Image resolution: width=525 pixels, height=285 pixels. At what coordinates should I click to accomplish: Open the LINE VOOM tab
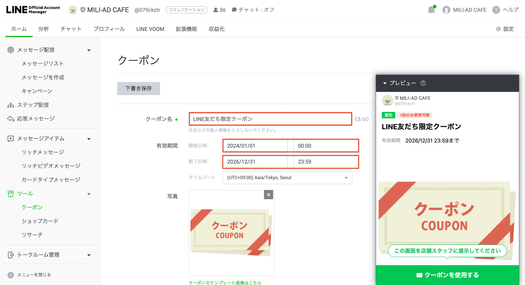click(150, 29)
